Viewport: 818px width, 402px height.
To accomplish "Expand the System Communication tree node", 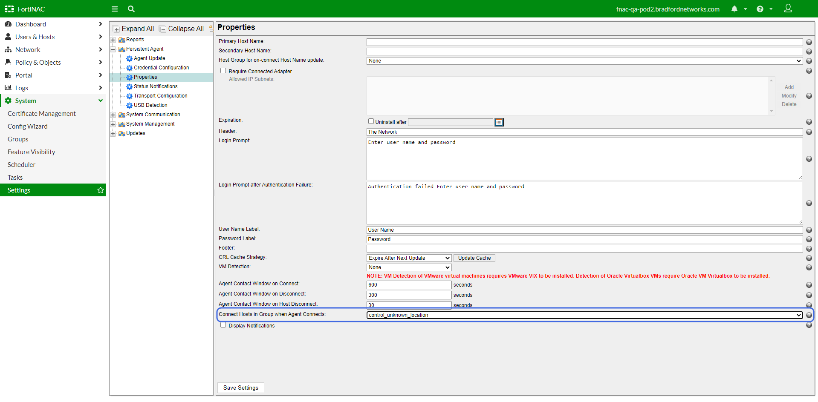I will (x=113, y=115).
